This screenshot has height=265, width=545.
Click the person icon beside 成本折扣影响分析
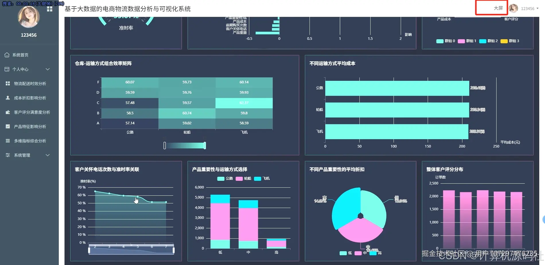coord(8,98)
